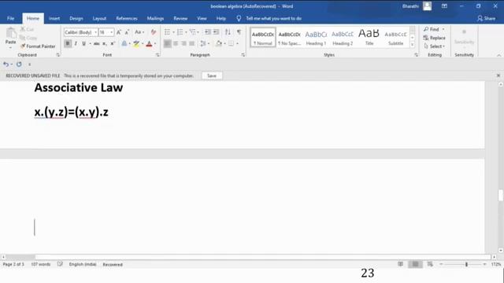Click the vertical scrollbar thumb
This screenshot has width=504, height=283.
[501, 196]
